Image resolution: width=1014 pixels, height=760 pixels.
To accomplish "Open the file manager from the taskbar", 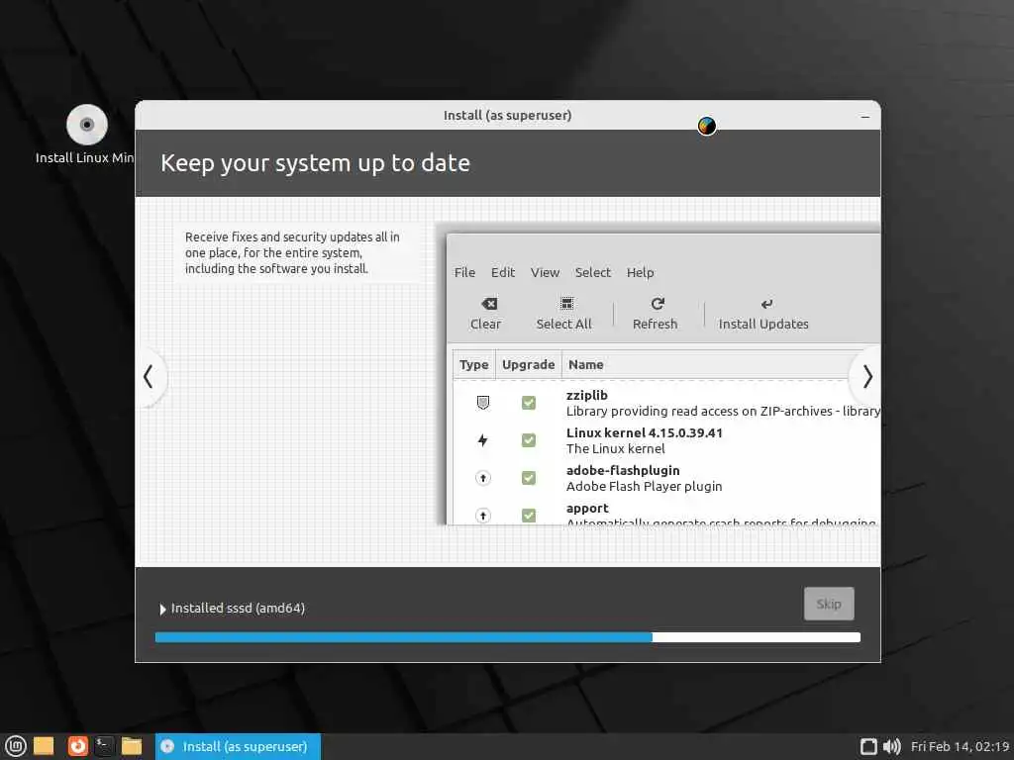I will pyautogui.click(x=132, y=746).
